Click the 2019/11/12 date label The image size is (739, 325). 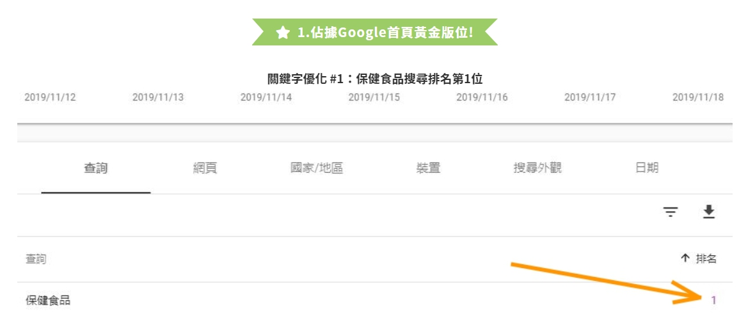[50, 97]
